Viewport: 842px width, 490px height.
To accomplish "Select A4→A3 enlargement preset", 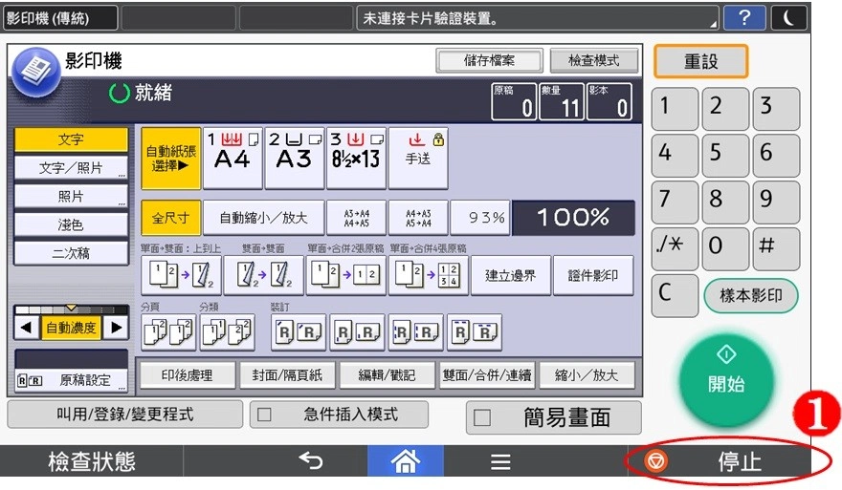I will (x=418, y=218).
